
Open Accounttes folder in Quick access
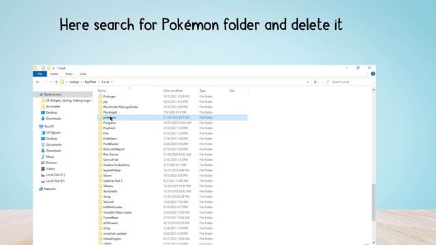(53, 106)
